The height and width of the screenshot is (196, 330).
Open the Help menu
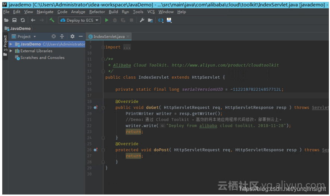(182, 12)
